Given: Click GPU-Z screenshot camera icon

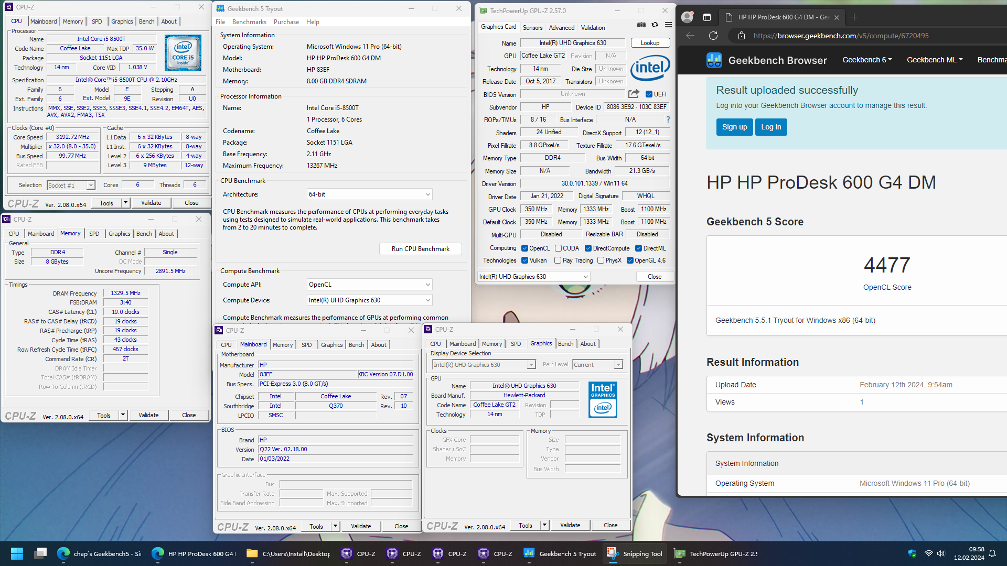Looking at the screenshot, I should (x=641, y=25).
